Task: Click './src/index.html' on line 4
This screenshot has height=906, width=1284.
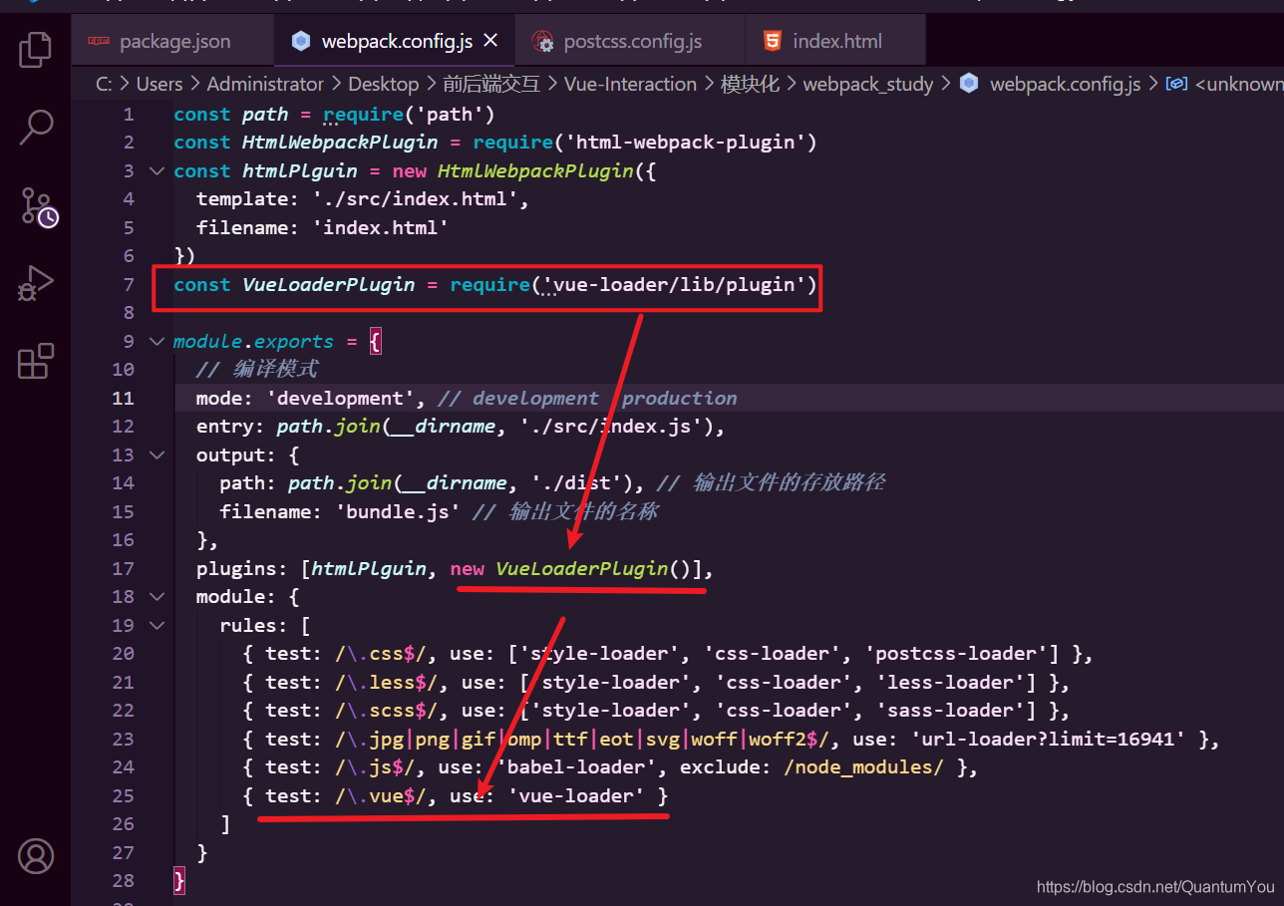Action: tap(415, 199)
